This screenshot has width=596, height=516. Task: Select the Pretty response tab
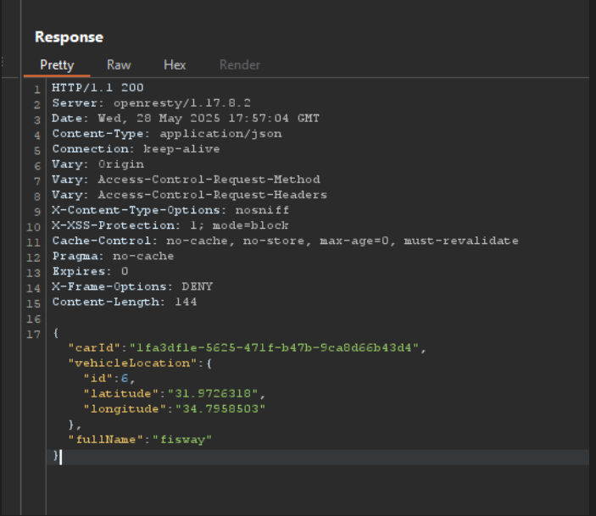click(x=57, y=65)
